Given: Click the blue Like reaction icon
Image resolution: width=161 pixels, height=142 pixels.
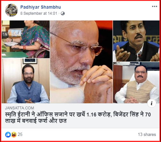Looking at the screenshot, I should click(8, 135).
